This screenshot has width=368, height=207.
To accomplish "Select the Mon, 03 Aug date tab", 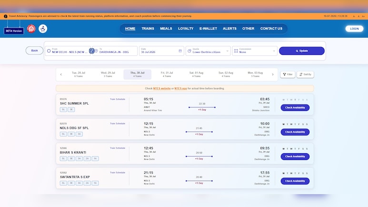I will click(x=255, y=74).
